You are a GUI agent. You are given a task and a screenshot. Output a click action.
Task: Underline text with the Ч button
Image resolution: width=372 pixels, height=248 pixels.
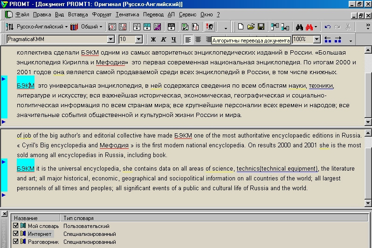174,40
